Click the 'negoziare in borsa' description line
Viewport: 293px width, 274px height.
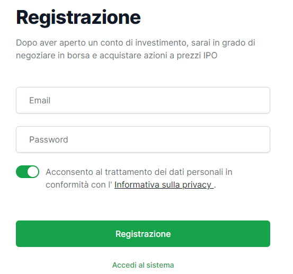117,55
